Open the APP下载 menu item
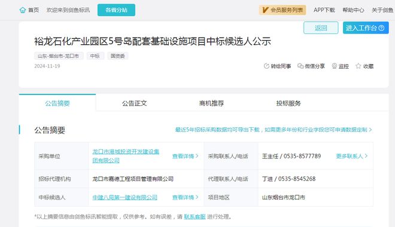 (324, 10)
